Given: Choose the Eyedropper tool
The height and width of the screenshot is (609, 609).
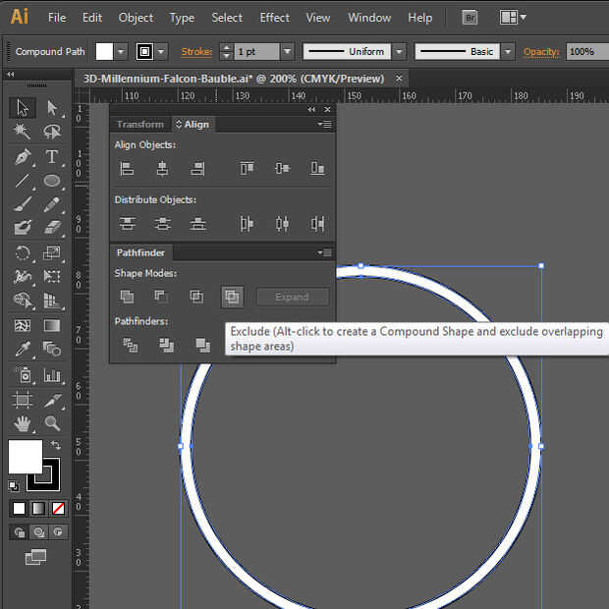Looking at the screenshot, I should (23, 350).
